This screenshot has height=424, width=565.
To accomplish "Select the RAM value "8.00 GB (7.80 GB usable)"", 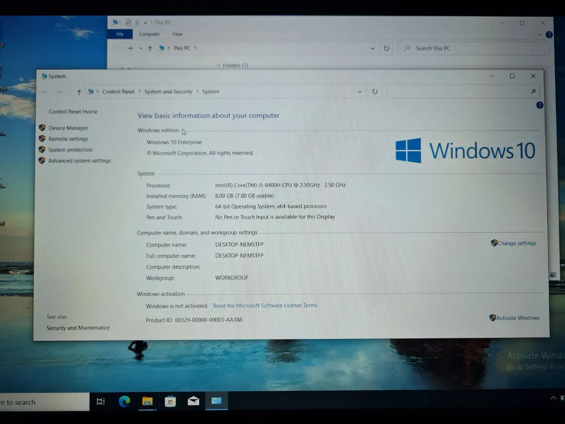I will 244,196.
